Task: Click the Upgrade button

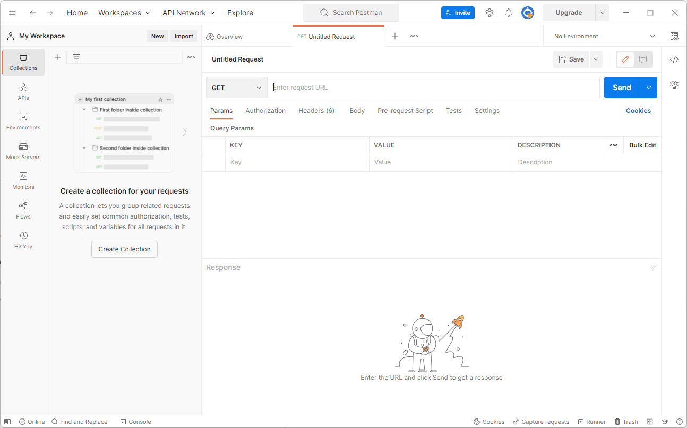Action: [569, 13]
